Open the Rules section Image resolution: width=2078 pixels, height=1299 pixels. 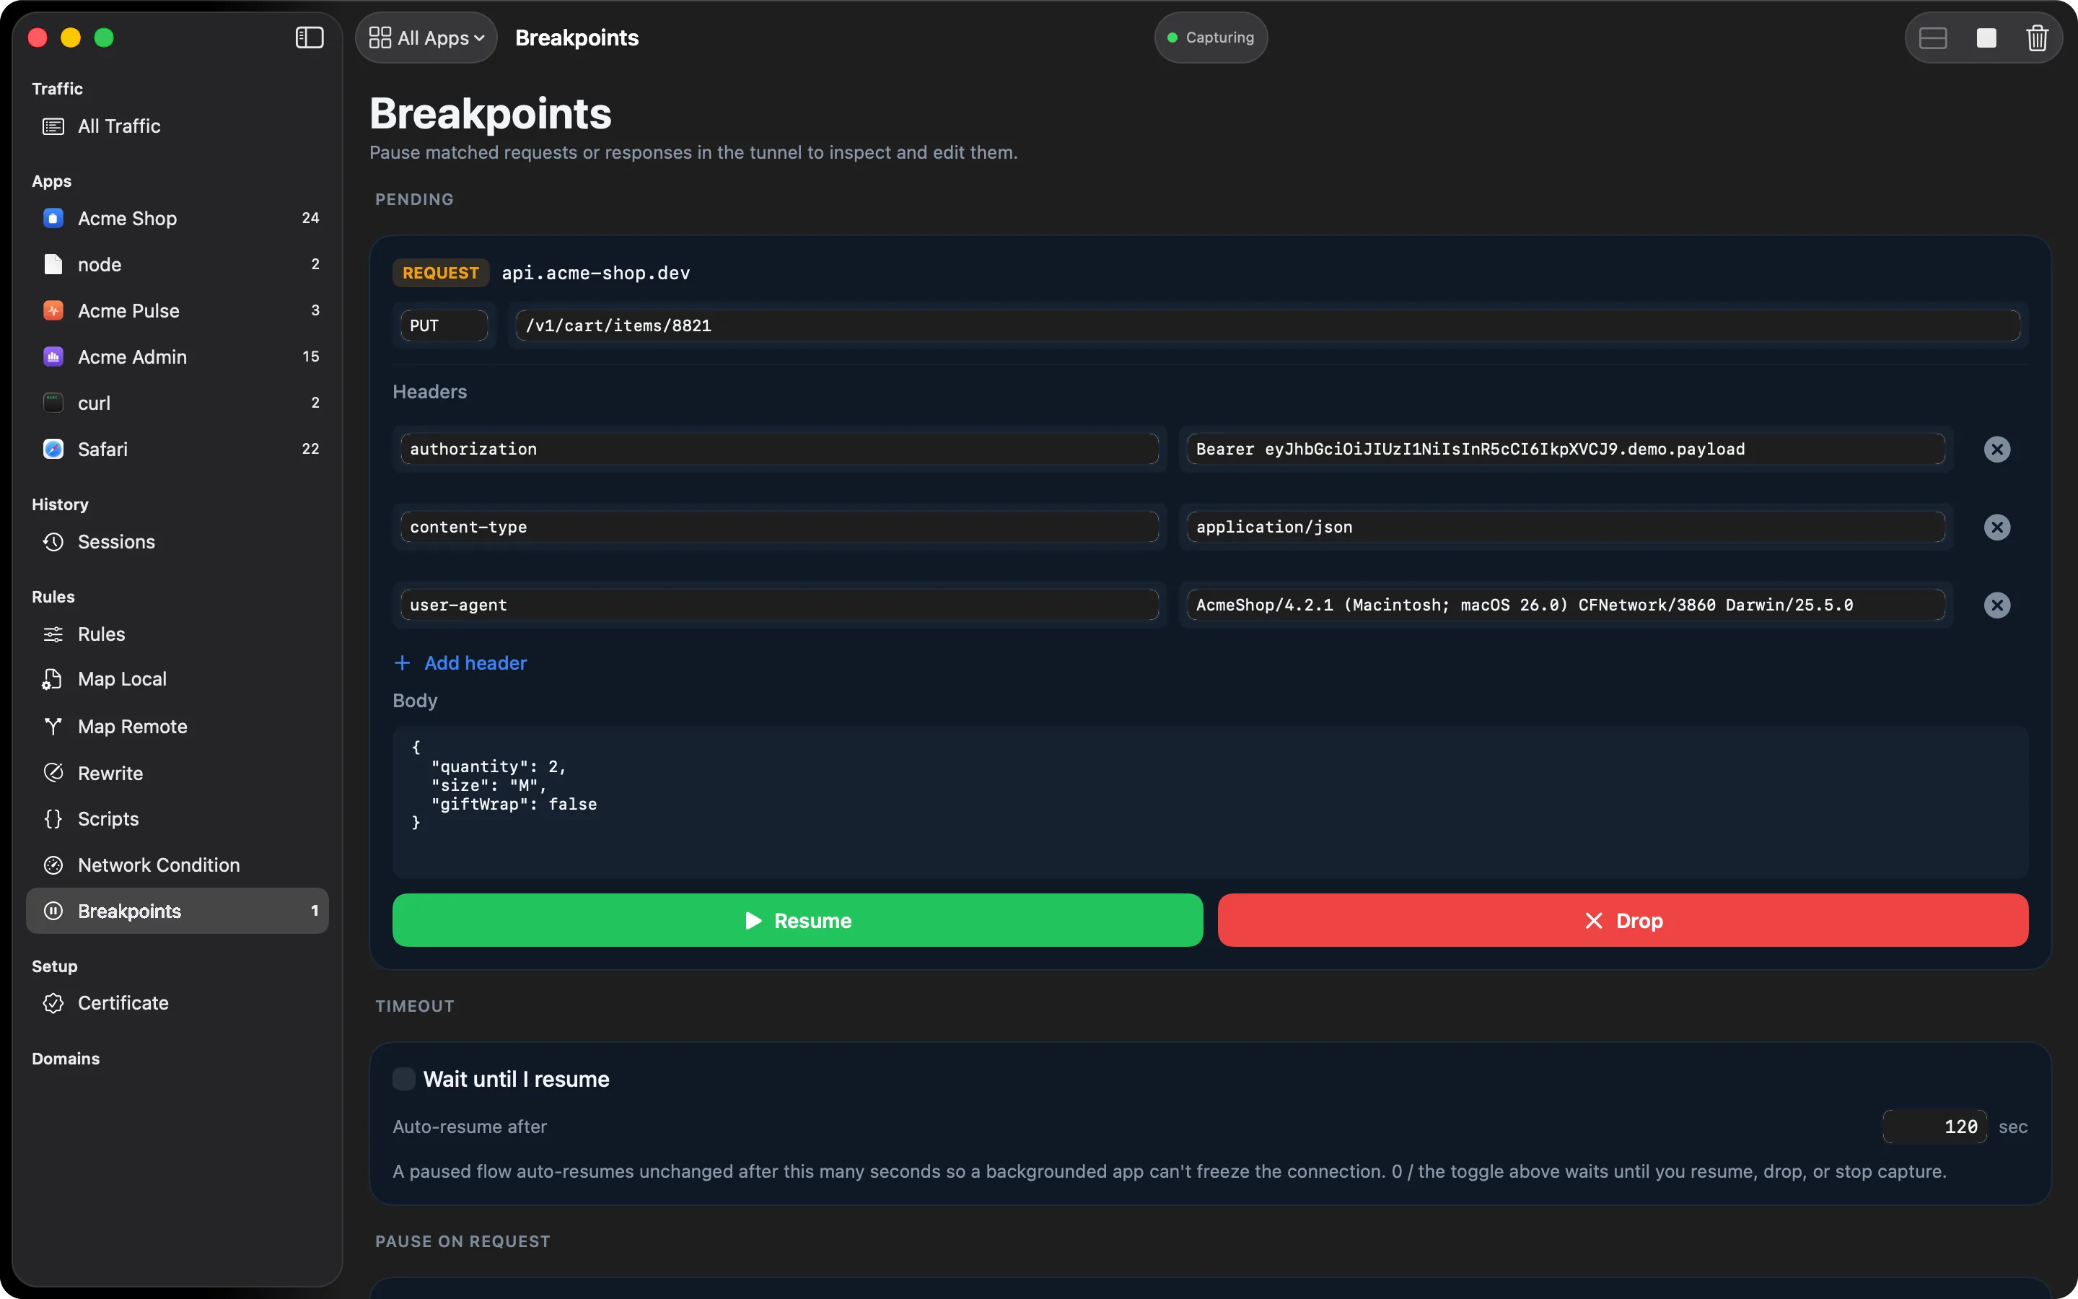tap(177, 634)
